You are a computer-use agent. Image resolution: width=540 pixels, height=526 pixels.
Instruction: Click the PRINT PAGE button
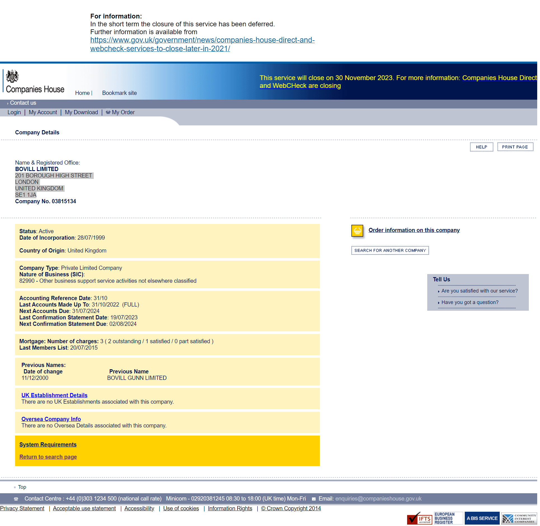515,146
